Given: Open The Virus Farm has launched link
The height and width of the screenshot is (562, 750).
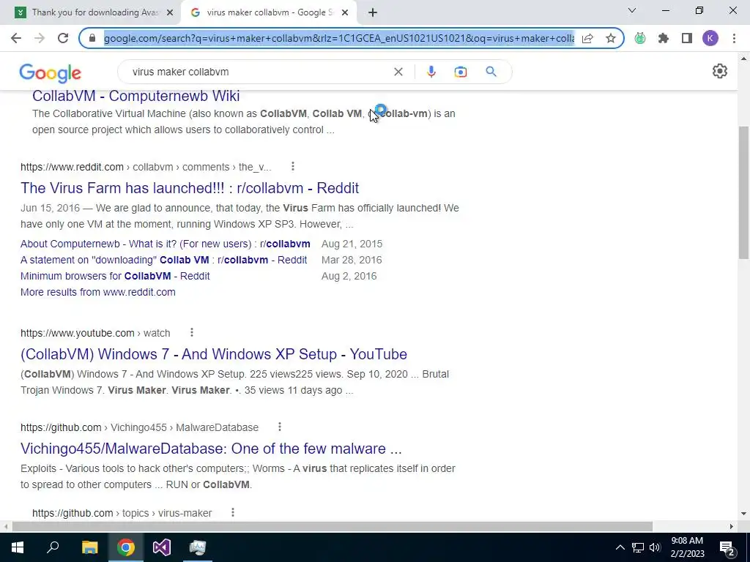Looking at the screenshot, I should click(x=190, y=188).
